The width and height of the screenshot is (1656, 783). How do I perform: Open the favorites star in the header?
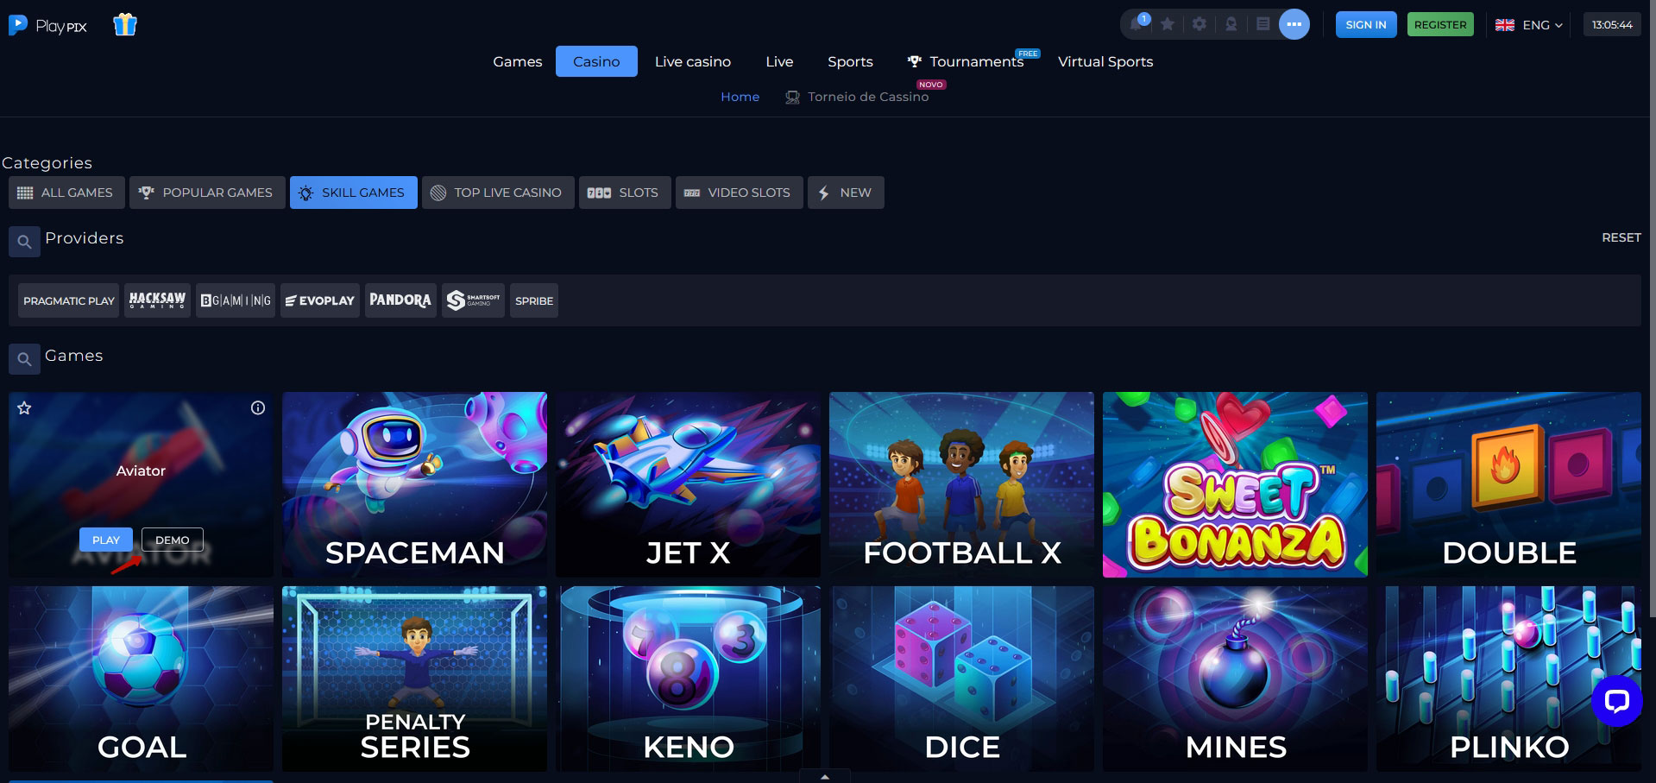1168,24
